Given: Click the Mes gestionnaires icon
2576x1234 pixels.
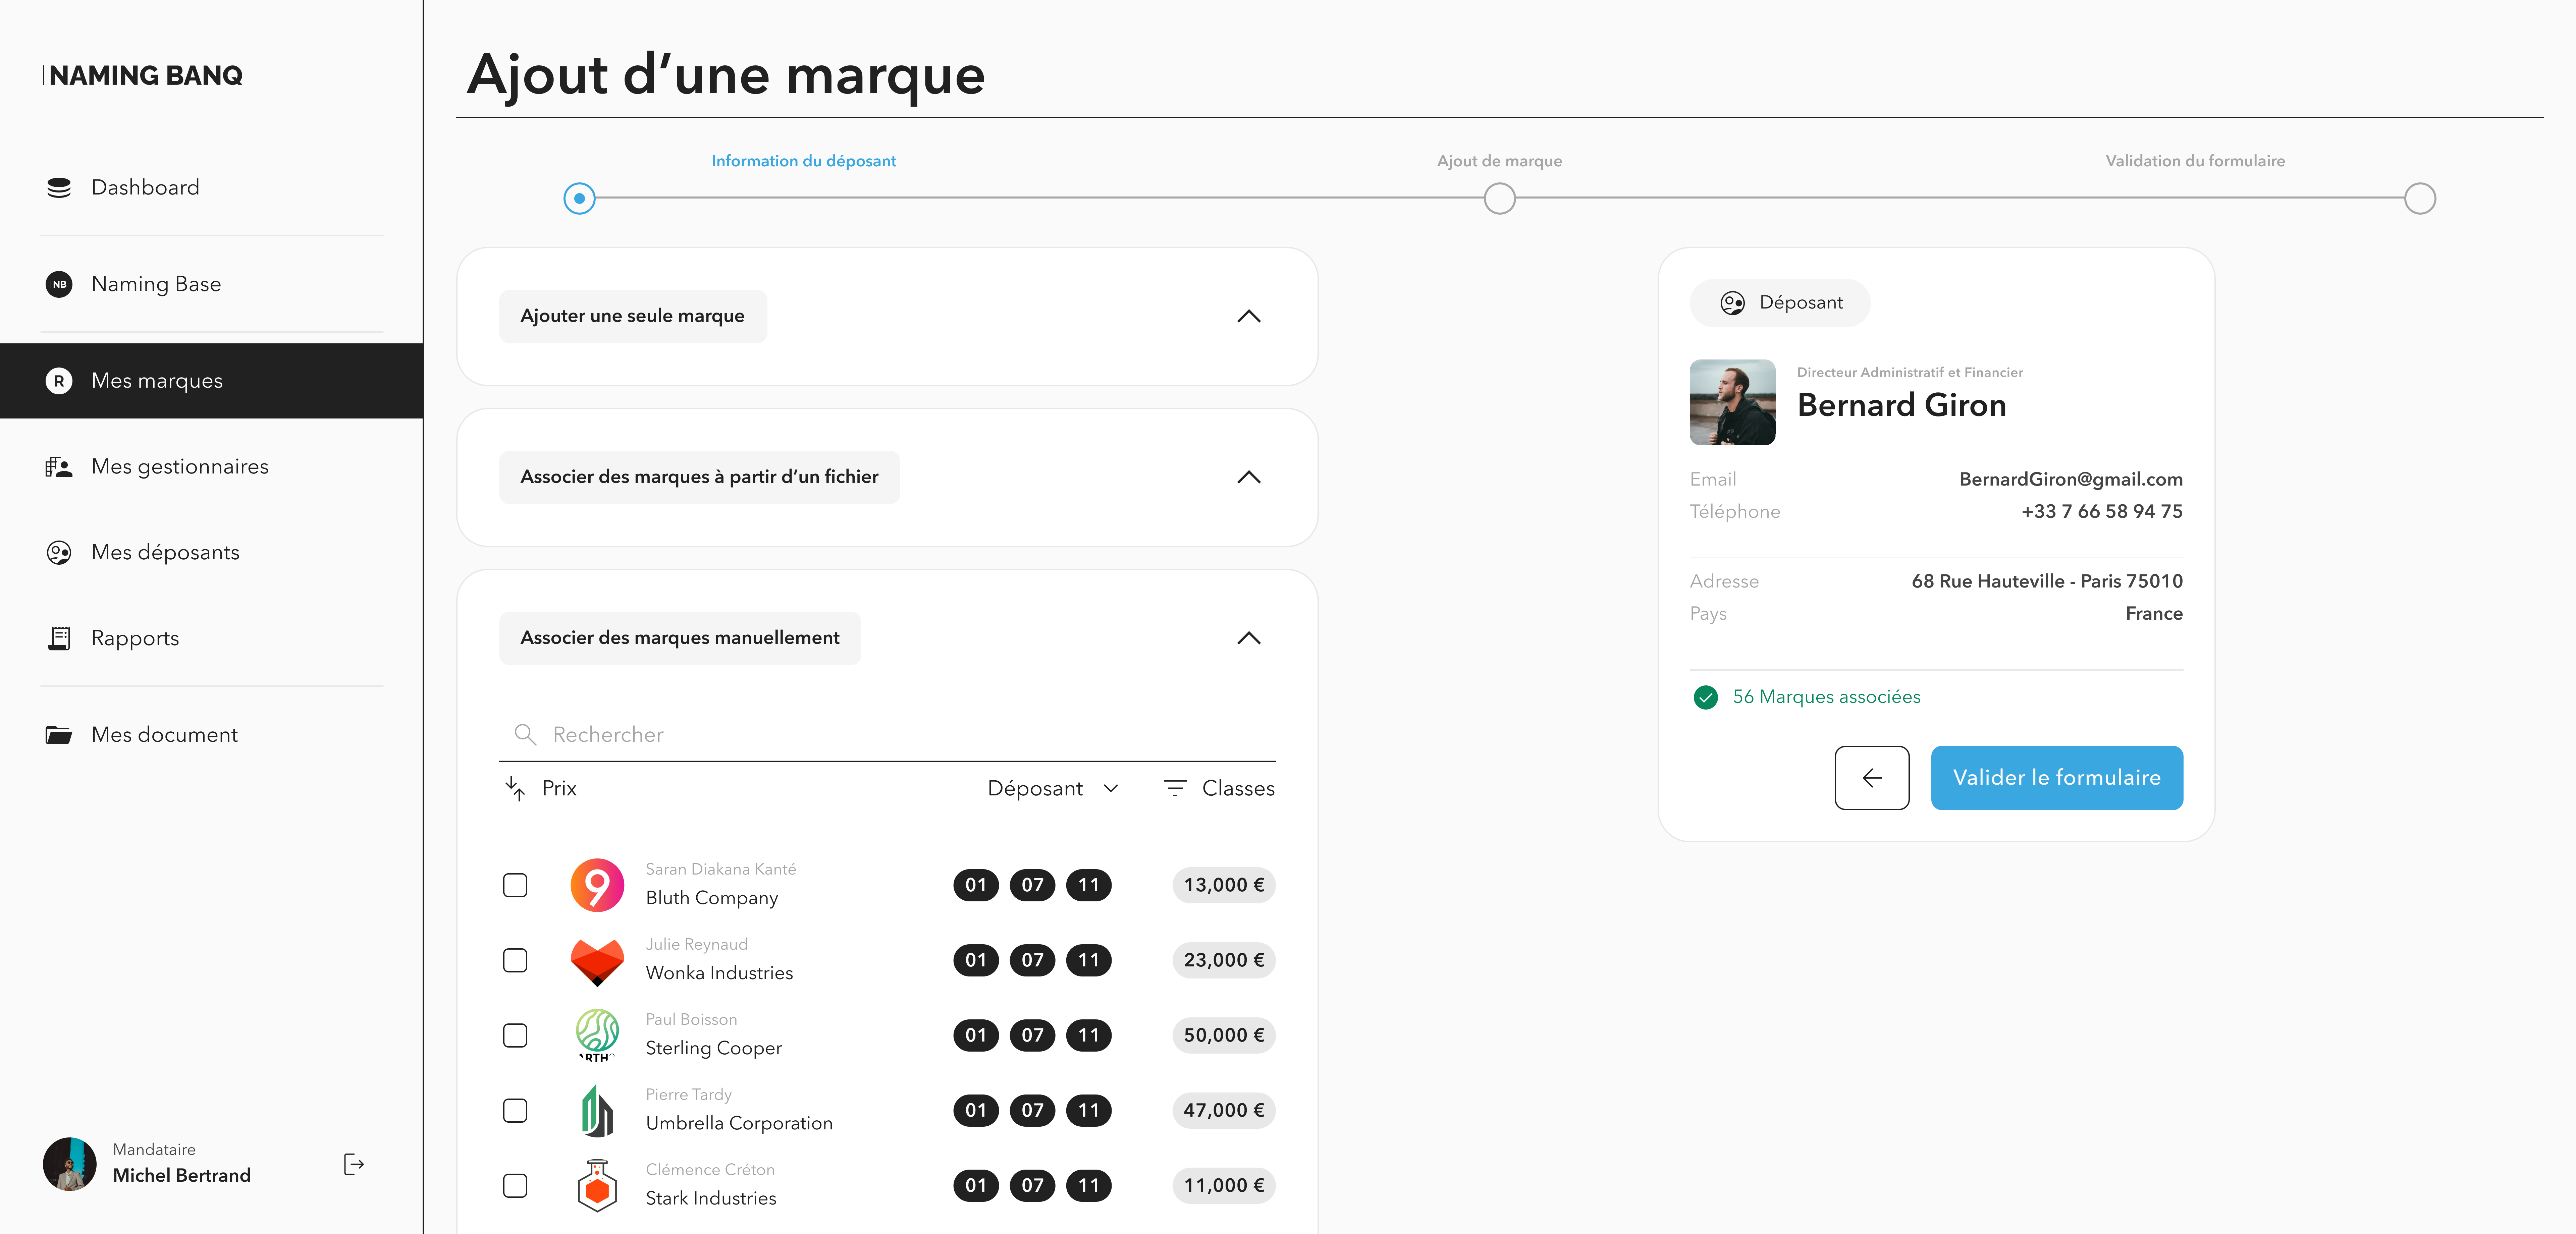Looking at the screenshot, I should tap(59, 467).
